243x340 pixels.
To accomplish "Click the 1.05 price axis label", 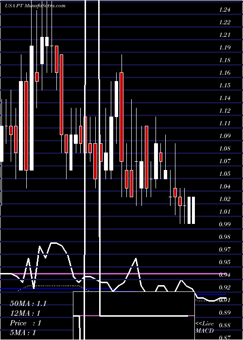I will (x=225, y=174).
